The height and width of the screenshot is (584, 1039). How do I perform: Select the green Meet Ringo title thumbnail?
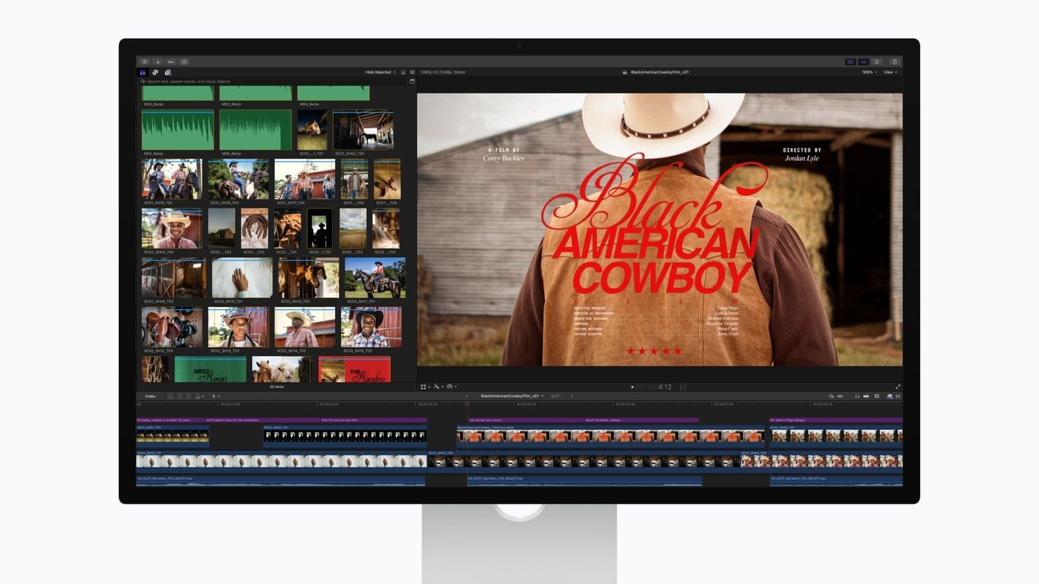[x=210, y=369]
